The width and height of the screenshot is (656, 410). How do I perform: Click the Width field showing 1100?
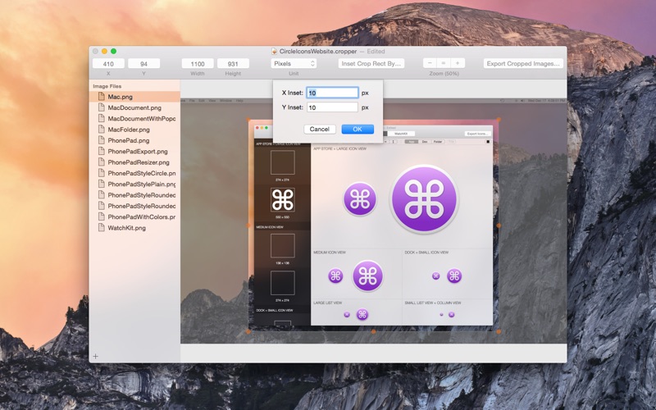[198, 63]
